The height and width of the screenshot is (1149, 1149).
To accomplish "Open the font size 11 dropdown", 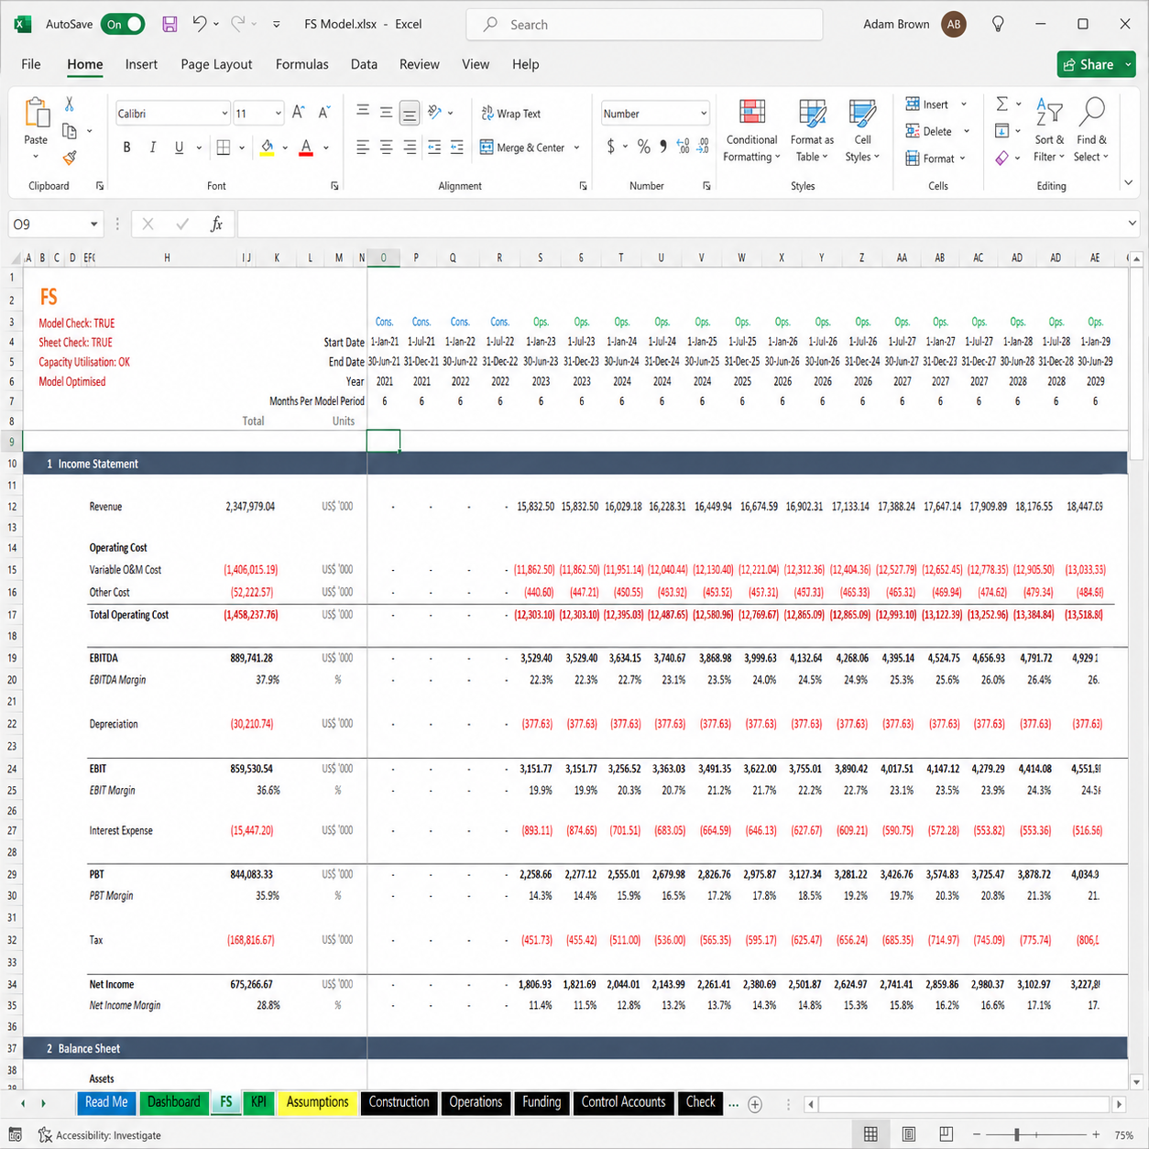I will 279,114.
